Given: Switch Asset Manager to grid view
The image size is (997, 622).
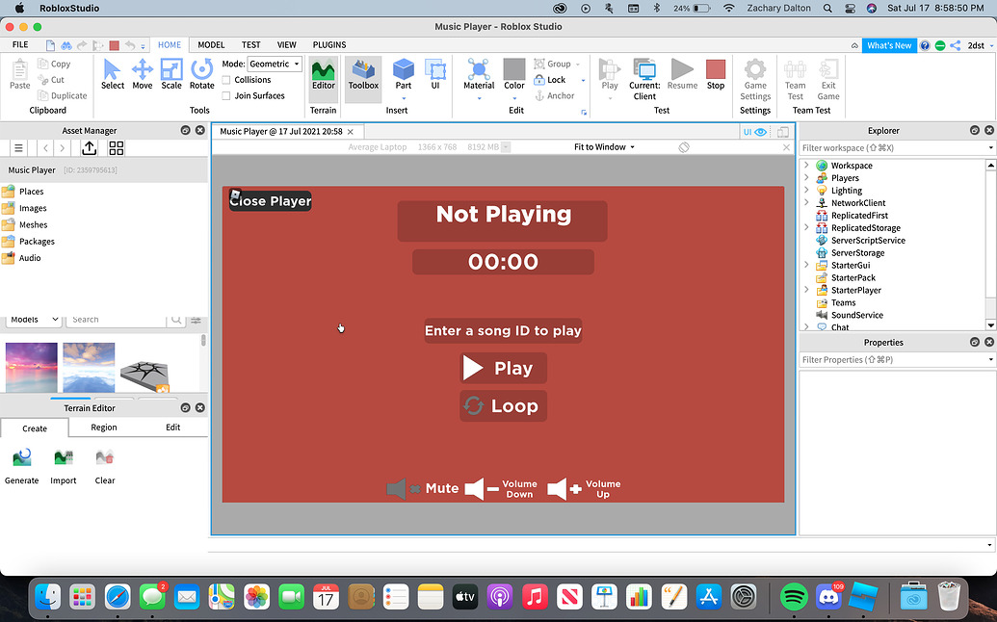Looking at the screenshot, I should 117,148.
